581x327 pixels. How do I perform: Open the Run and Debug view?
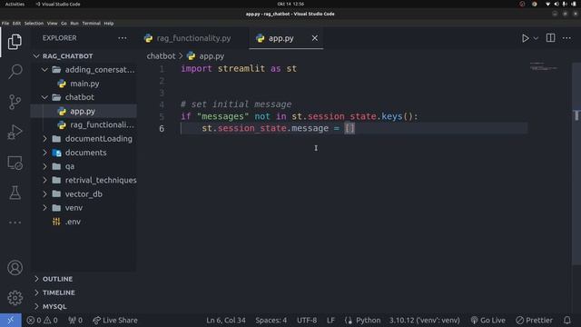tap(15, 133)
